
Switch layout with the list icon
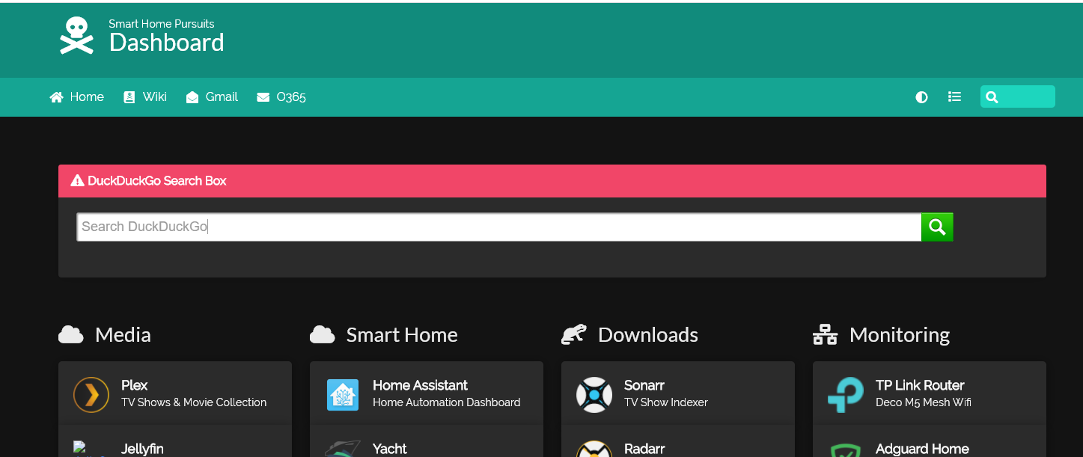[x=954, y=96]
